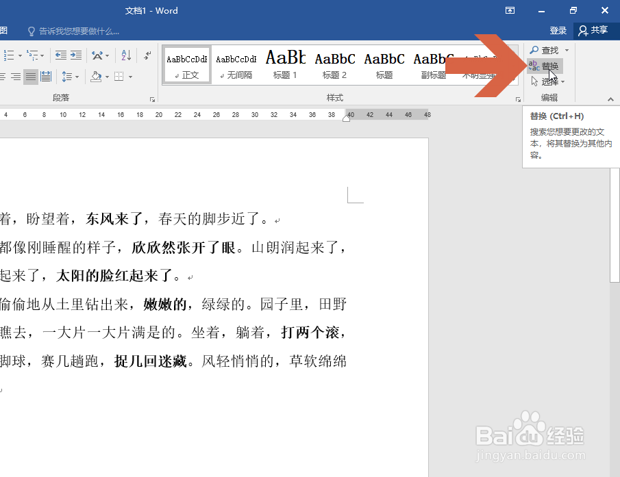Viewport: 620px width, 477px height.
Task: Click the vertical scrollbar thumb
Action: (x=615, y=225)
